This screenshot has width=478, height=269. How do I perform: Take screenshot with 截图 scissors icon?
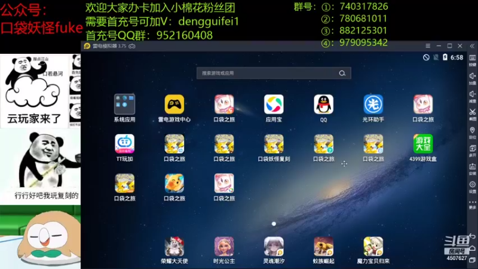point(472,114)
